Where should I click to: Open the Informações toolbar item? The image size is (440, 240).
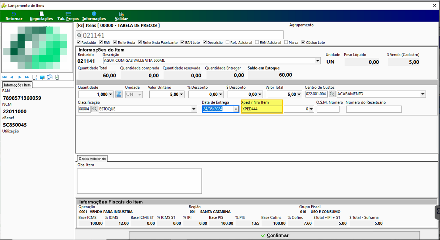tap(94, 16)
